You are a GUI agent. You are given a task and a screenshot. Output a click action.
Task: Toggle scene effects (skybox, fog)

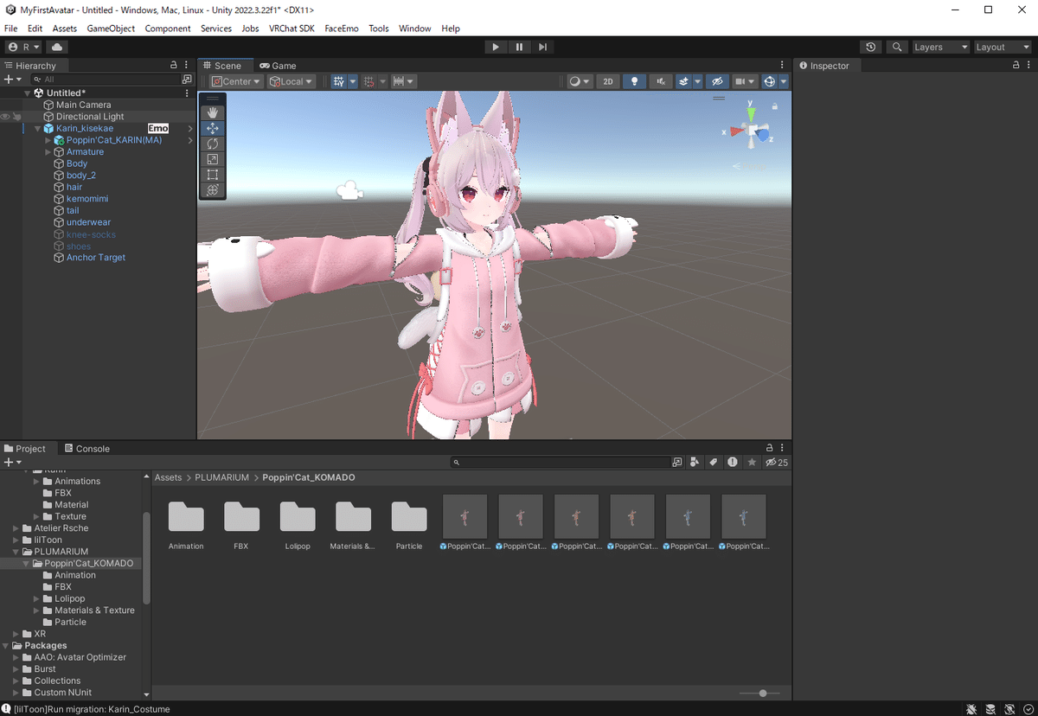click(683, 81)
